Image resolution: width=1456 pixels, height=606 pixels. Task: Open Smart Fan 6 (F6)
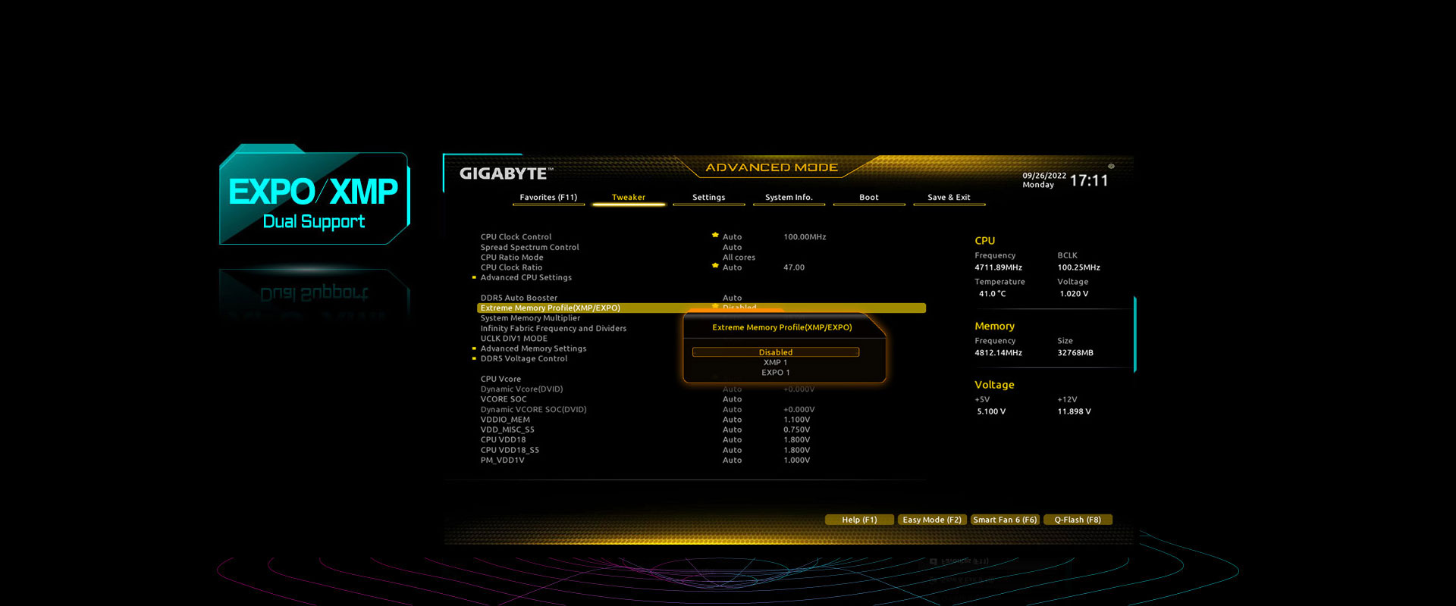pos(1005,520)
